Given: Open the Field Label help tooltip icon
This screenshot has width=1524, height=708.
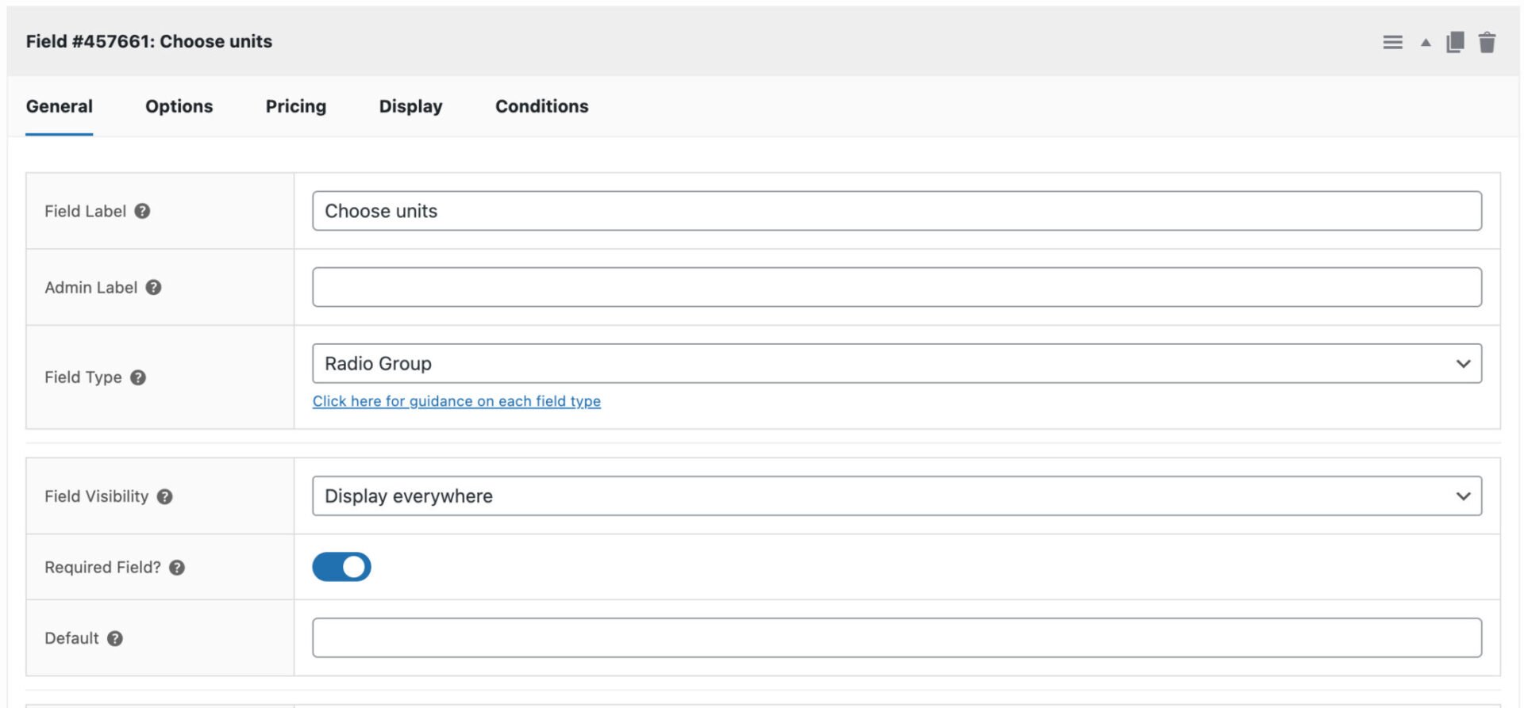Looking at the screenshot, I should (142, 211).
